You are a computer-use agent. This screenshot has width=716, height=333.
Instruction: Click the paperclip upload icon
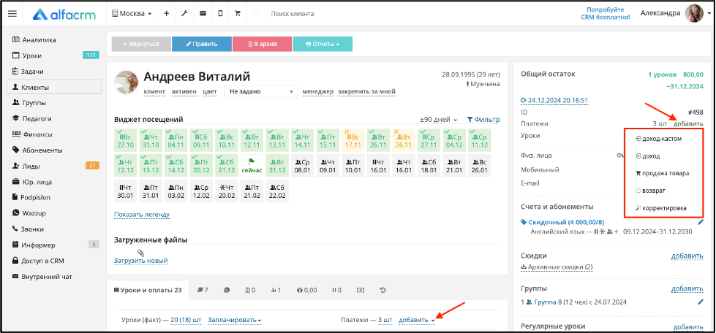(x=141, y=252)
